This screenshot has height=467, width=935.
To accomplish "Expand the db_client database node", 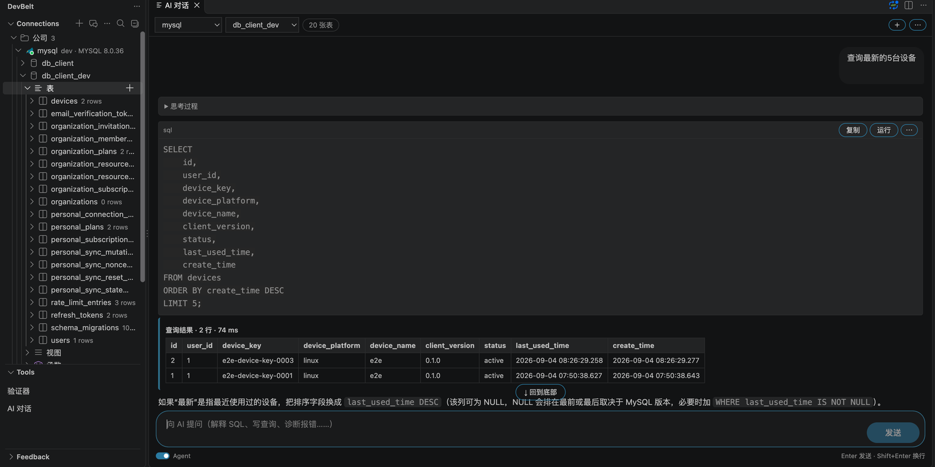I will pyautogui.click(x=23, y=63).
